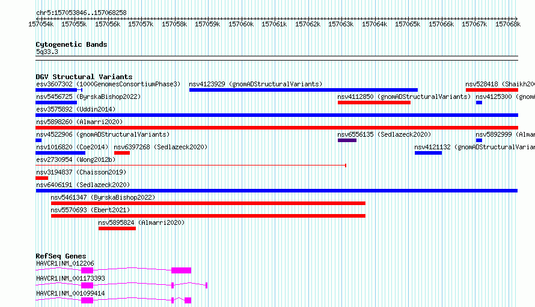This screenshot has width=535, height=307.
Task: Select the nsv1016820 Coe2014 label
Action: click(72, 147)
